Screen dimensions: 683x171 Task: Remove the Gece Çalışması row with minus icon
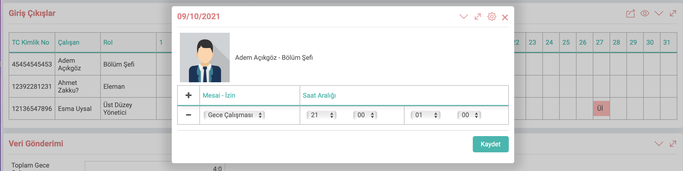(x=189, y=115)
